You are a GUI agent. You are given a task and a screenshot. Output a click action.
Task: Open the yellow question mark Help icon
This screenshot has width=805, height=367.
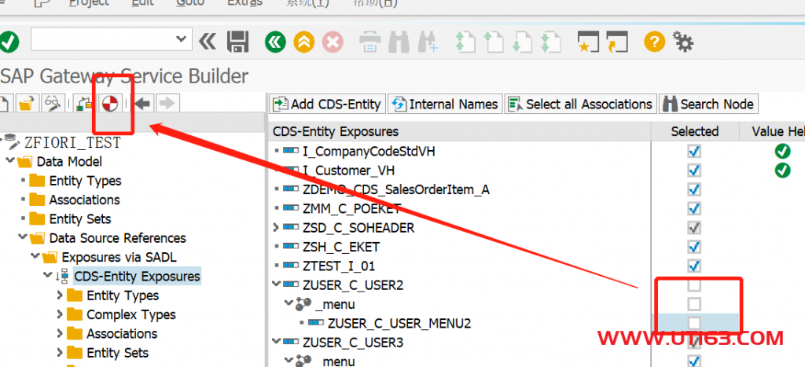point(653,42)
